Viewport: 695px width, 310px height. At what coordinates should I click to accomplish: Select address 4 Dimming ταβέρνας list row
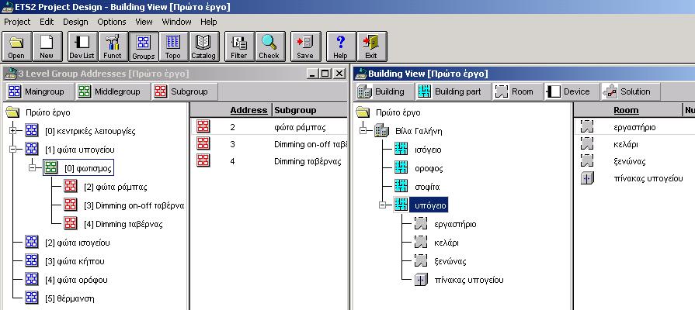pyautogui.click(x=269, y=161)
